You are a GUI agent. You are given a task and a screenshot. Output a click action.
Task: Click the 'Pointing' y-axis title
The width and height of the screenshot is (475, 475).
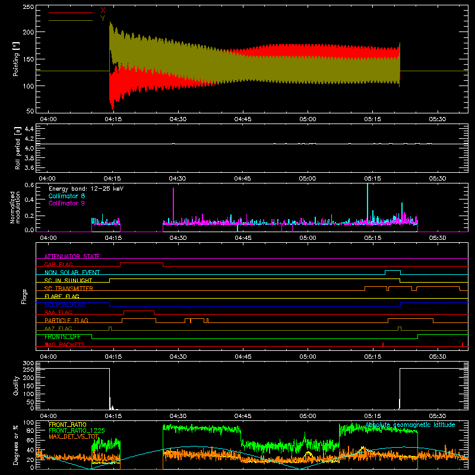[16, 59]
